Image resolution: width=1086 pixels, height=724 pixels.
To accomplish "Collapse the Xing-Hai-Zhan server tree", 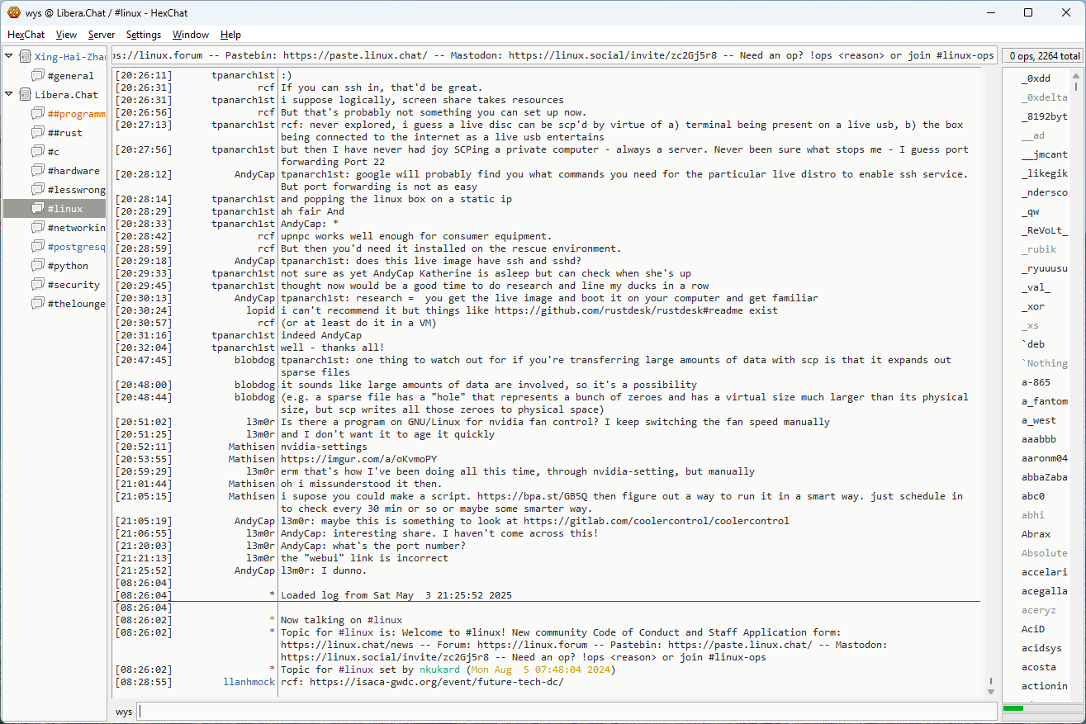I will (9, 57).
